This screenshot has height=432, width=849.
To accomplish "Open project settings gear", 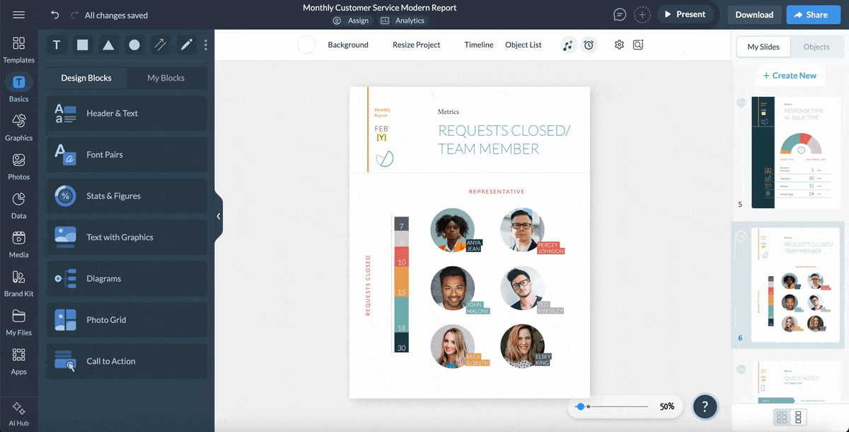I will click(618, 45).
